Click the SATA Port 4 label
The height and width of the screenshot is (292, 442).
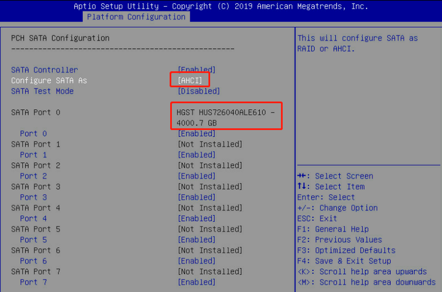[35, 208]
